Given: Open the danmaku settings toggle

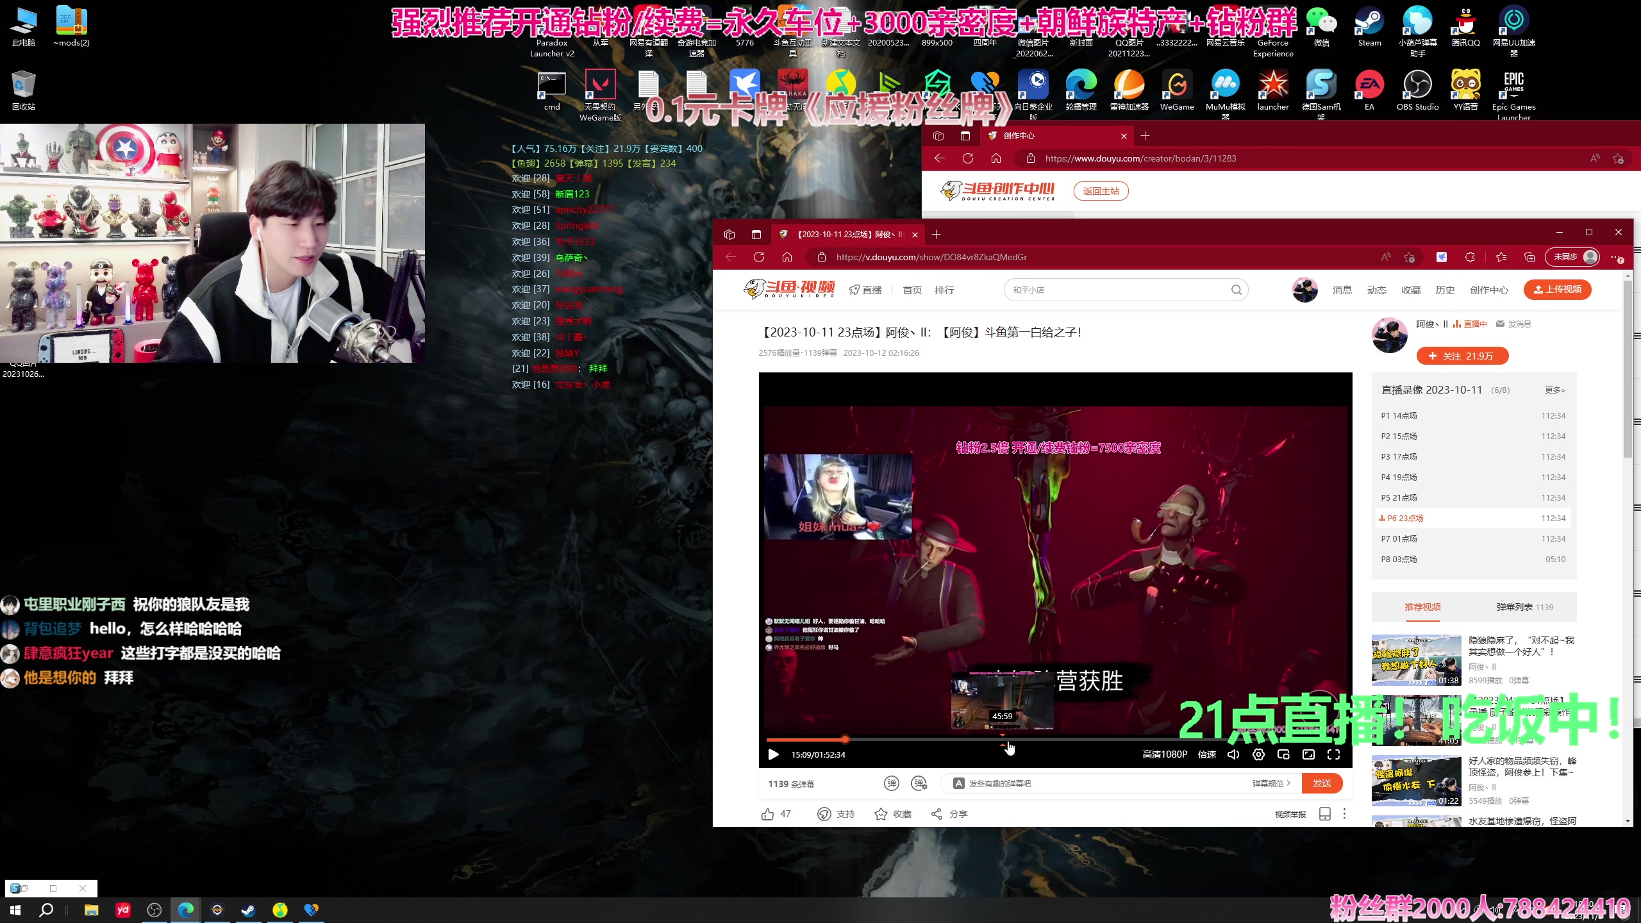Looking at the screenshot, I should point(919,783).
